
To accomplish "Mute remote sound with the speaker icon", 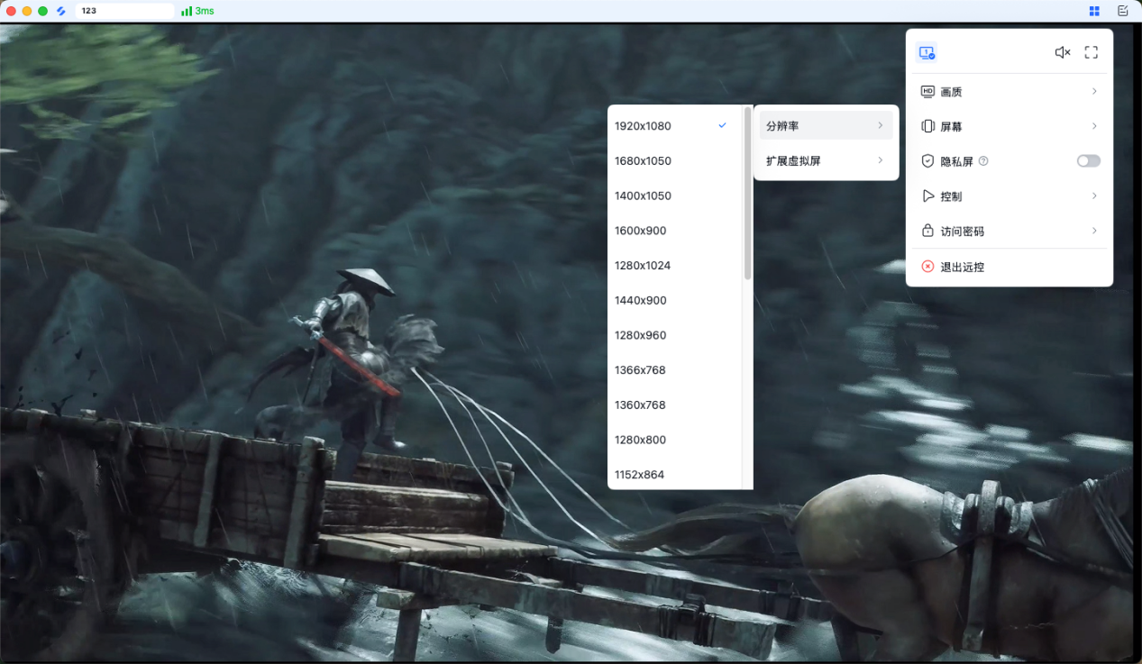I will tap(1063, 52).
